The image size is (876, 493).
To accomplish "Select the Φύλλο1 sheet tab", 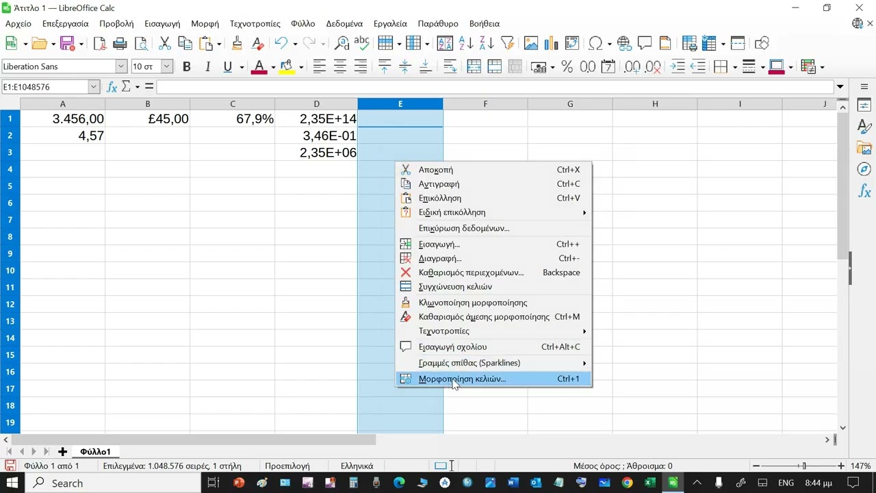I will point(95,451).
